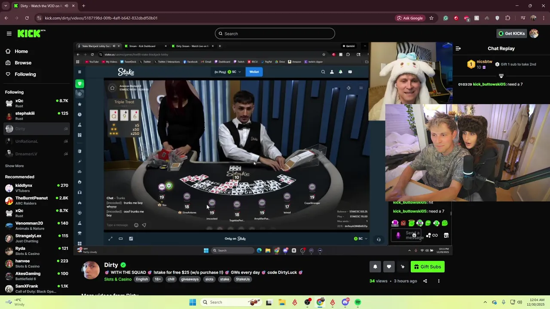The height and width of the screenshot is (309, 550).
Task: Click the StakeUs tag
Action: pyautogui.click(x=243, y=279)
